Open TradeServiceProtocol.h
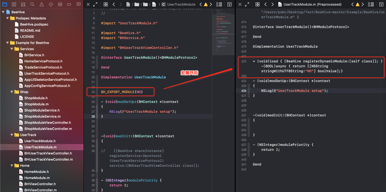The width and height of the screenshot is (386, 192). click(43, 67)
